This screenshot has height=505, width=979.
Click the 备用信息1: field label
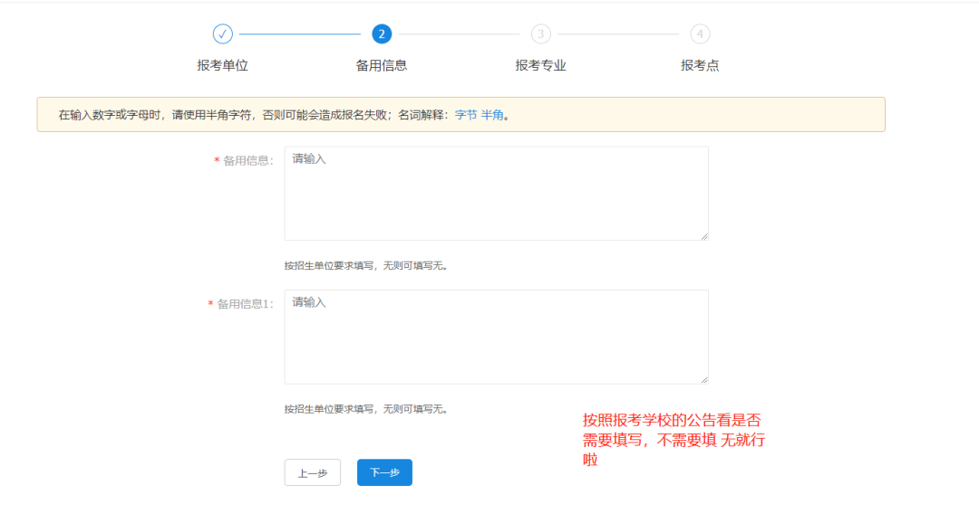[245, 304]
